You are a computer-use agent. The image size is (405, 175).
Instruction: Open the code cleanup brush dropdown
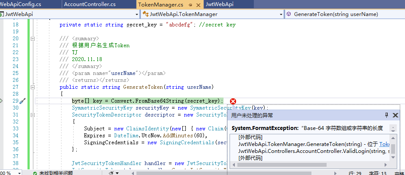pyautogui.click(x=117, y=173)
